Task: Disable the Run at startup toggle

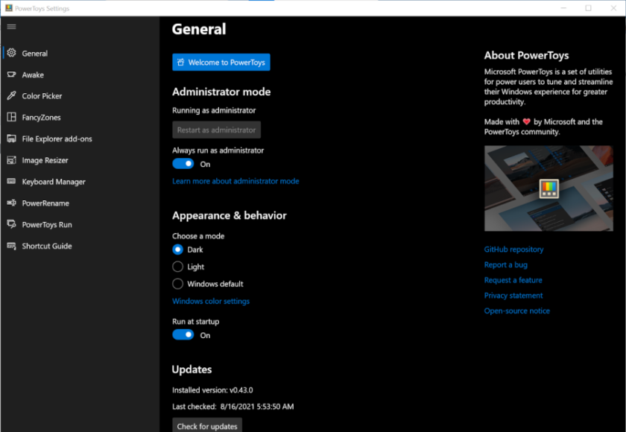Action: pos(183,335)
